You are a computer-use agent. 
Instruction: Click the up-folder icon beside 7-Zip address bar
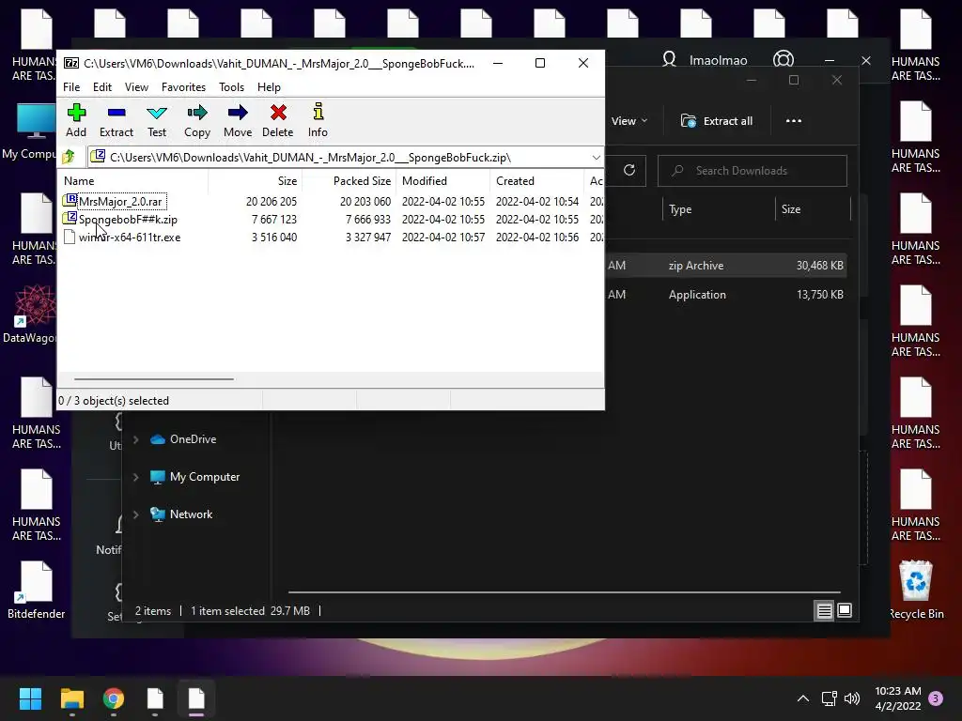(x=69, y=157)
